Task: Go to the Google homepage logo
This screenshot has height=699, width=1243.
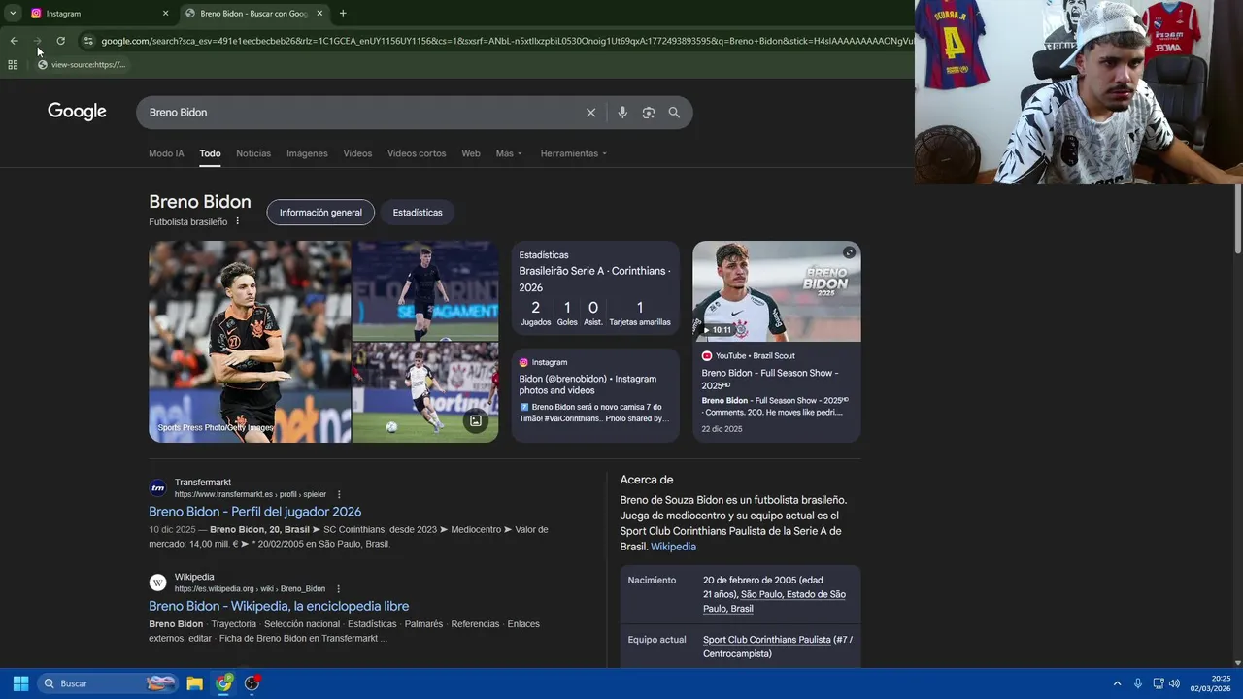Action: coord(77,112)
